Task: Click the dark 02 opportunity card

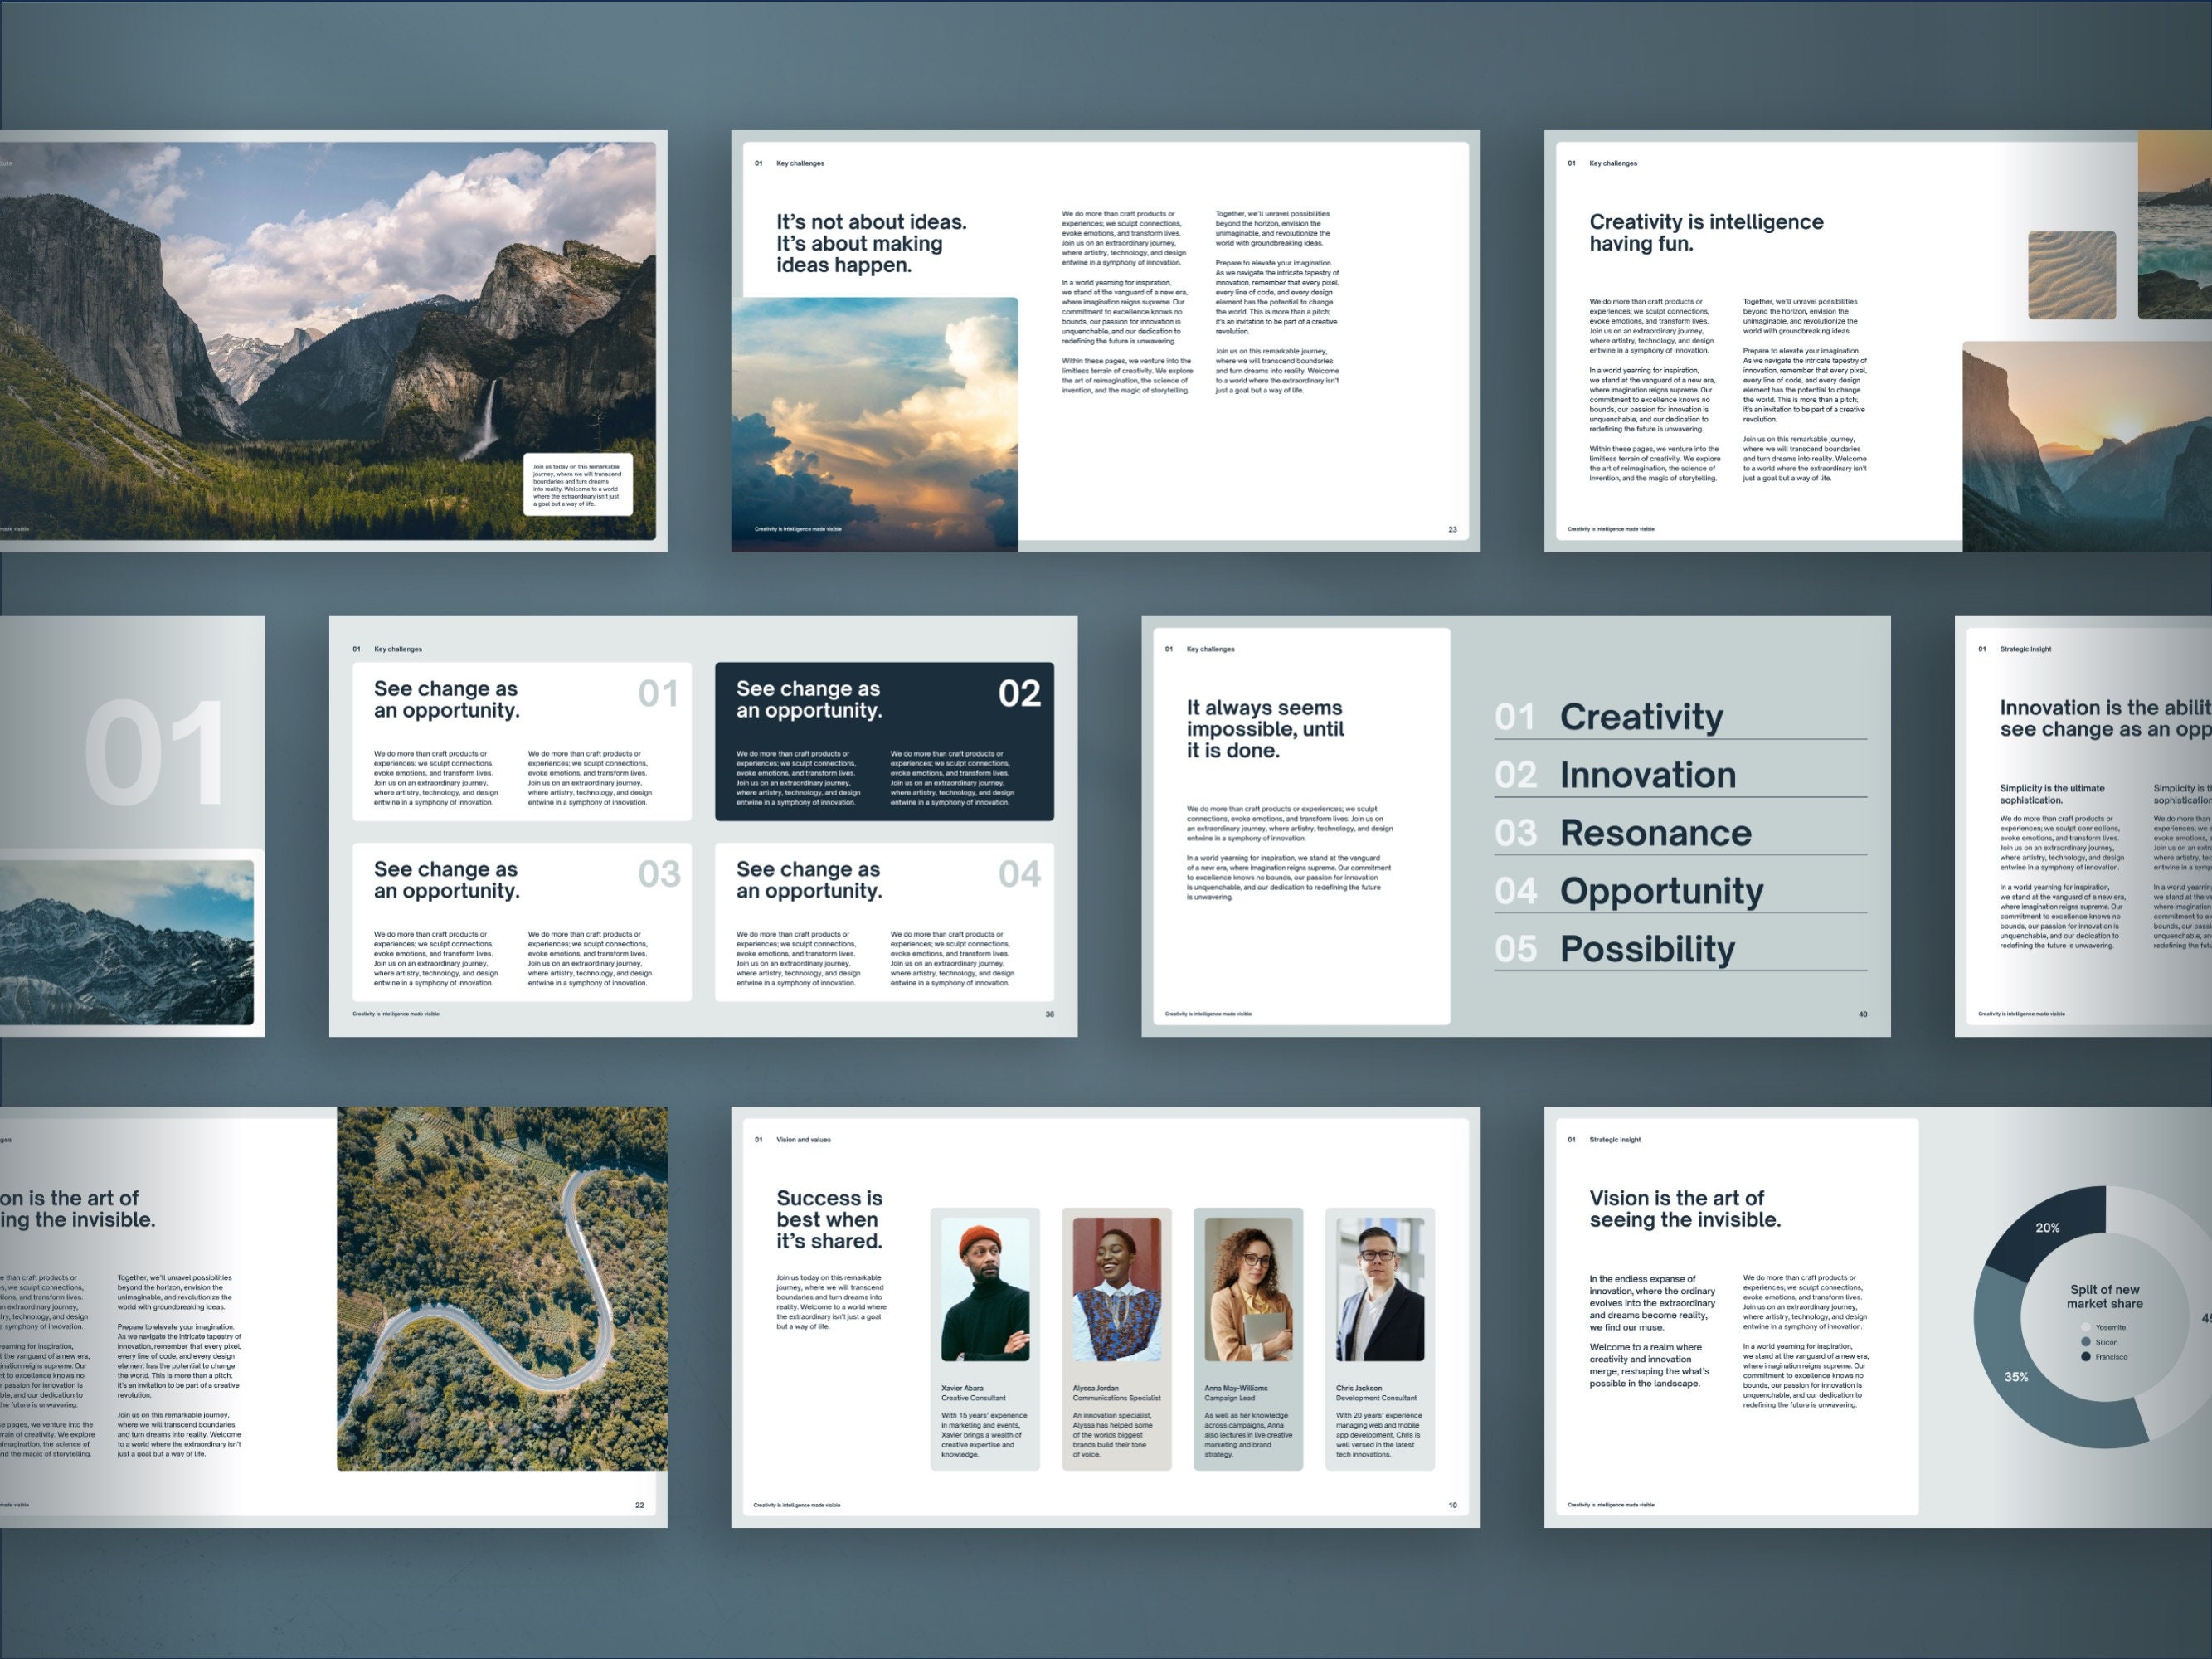Action: click(885, 741)
